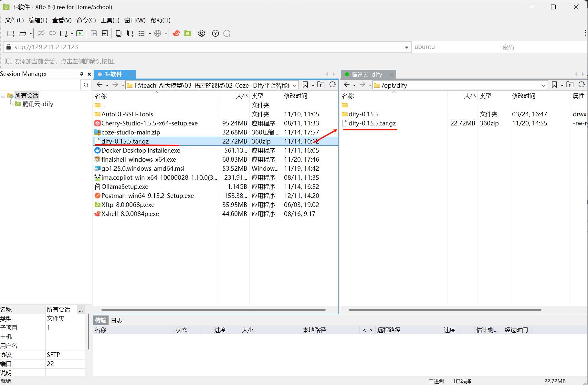This screenshot has width=588, height=385.
Task: Click the list view mode icon
Action: coord(142,33)
